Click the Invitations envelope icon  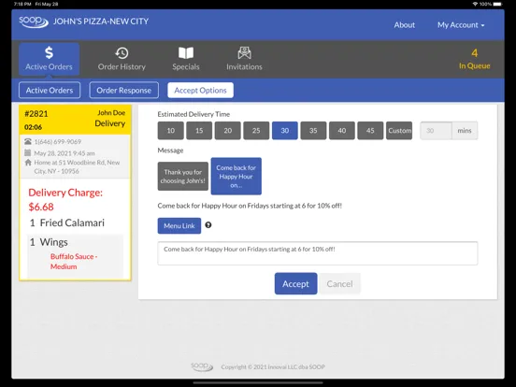point(244,53)
